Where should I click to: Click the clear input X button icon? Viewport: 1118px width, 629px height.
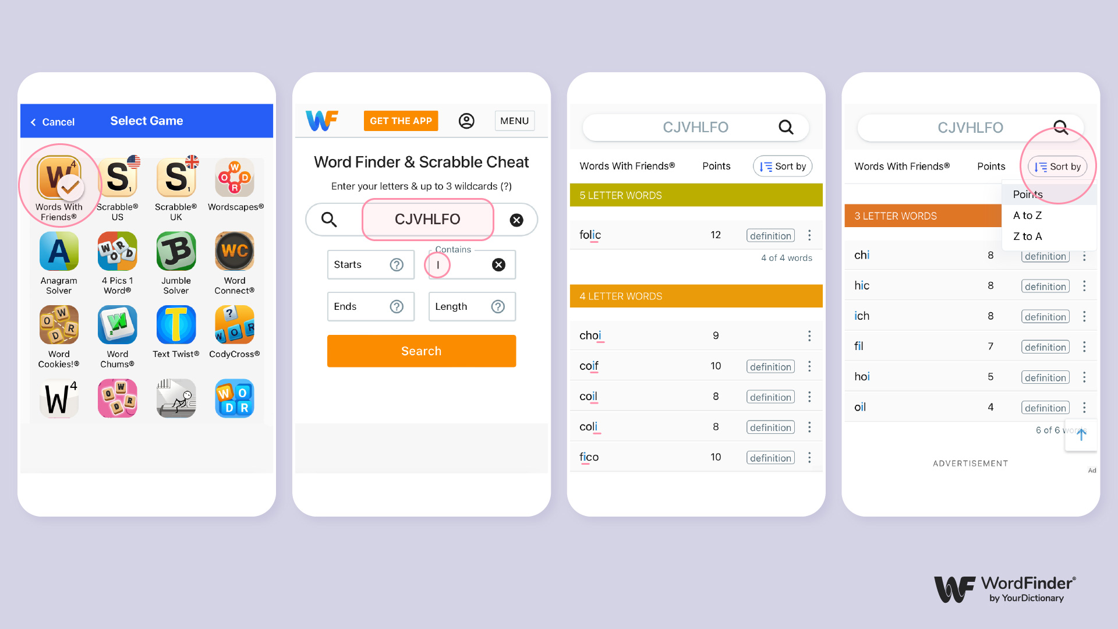pos(516,220)
